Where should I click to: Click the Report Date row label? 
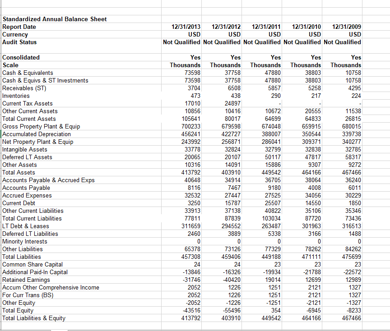click(x=21, y=27)
